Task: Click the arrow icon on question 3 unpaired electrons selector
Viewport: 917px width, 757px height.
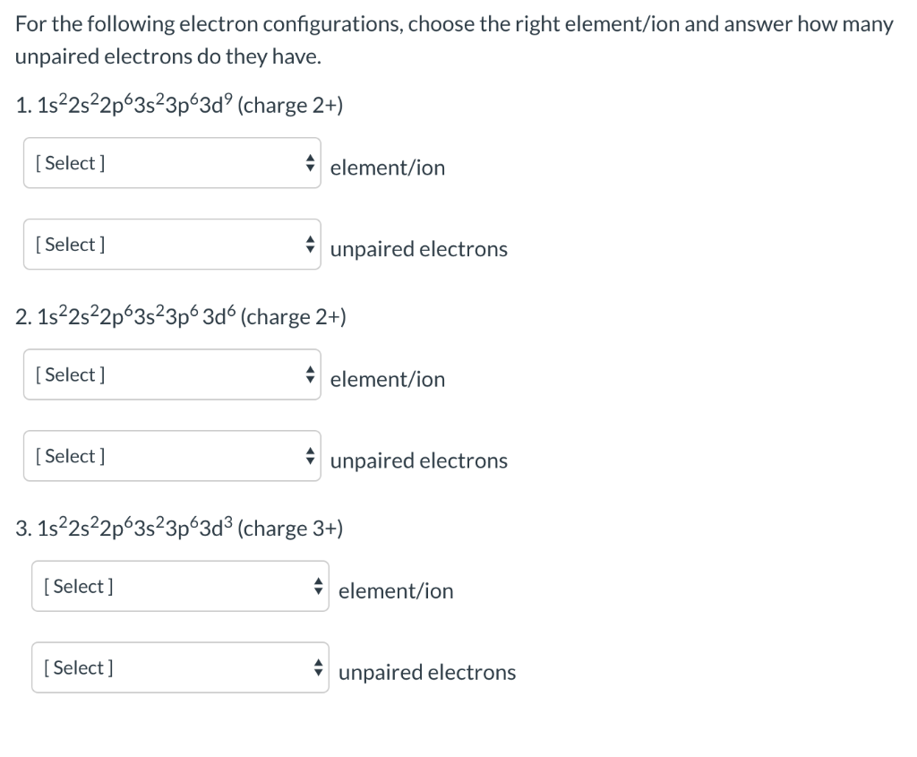Action: pos(318,667)
